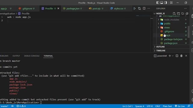The width and height of the screenshot is (193, 108).
Task: Select the powershell terminal entry
Action: (x=160, y=56)
